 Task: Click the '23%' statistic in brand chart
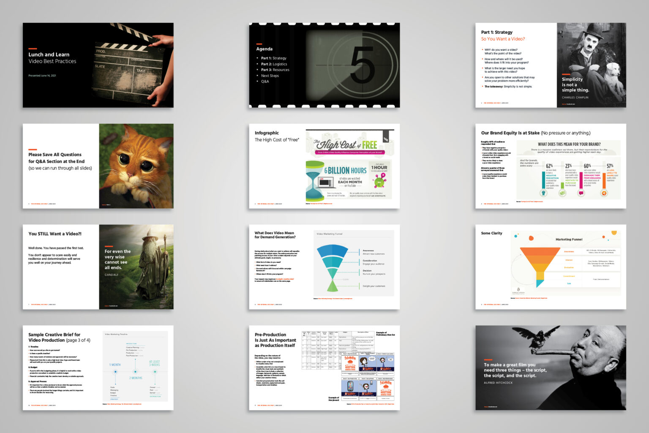click(568, 166)
